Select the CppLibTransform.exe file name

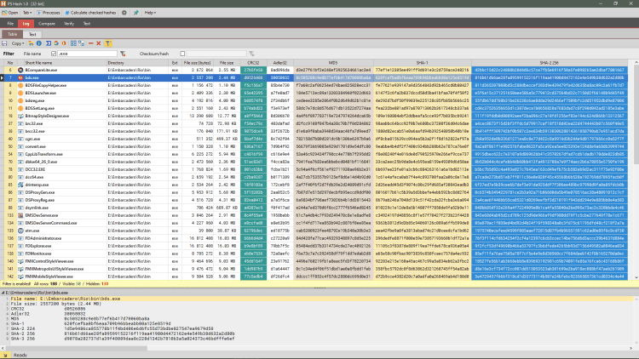coord(44,154)
